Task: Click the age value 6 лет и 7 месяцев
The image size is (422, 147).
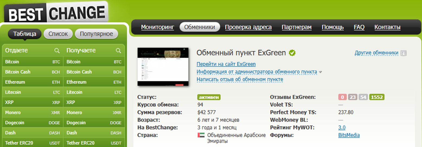Action: click(x=218, y=120)
